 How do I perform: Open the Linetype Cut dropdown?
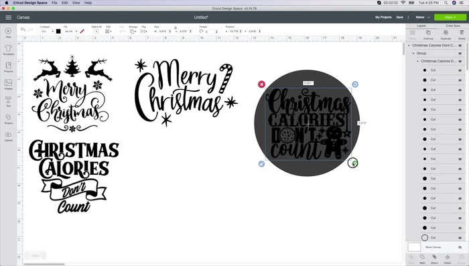click(x=48, y=31)
